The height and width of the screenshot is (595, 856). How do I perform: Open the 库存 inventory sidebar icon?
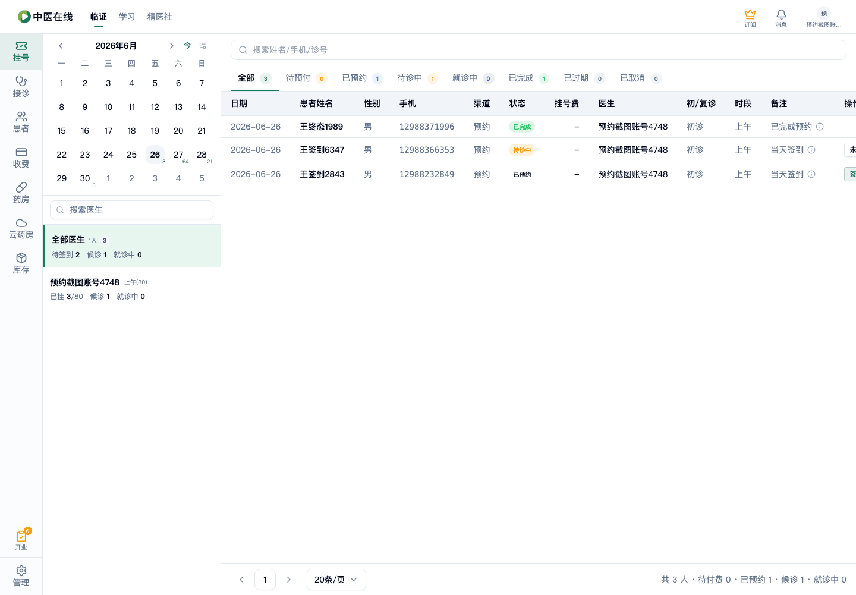tap(21, 264)
